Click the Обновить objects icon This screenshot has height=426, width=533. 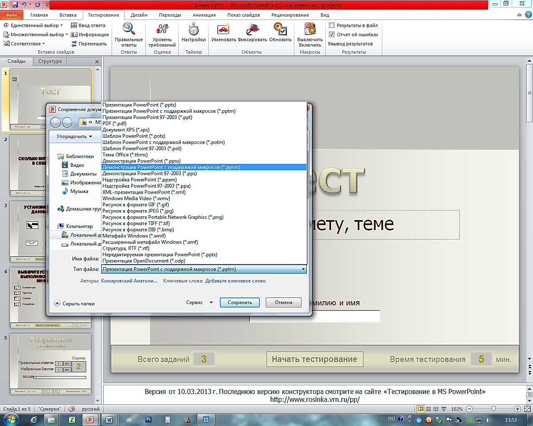point(280,30)
